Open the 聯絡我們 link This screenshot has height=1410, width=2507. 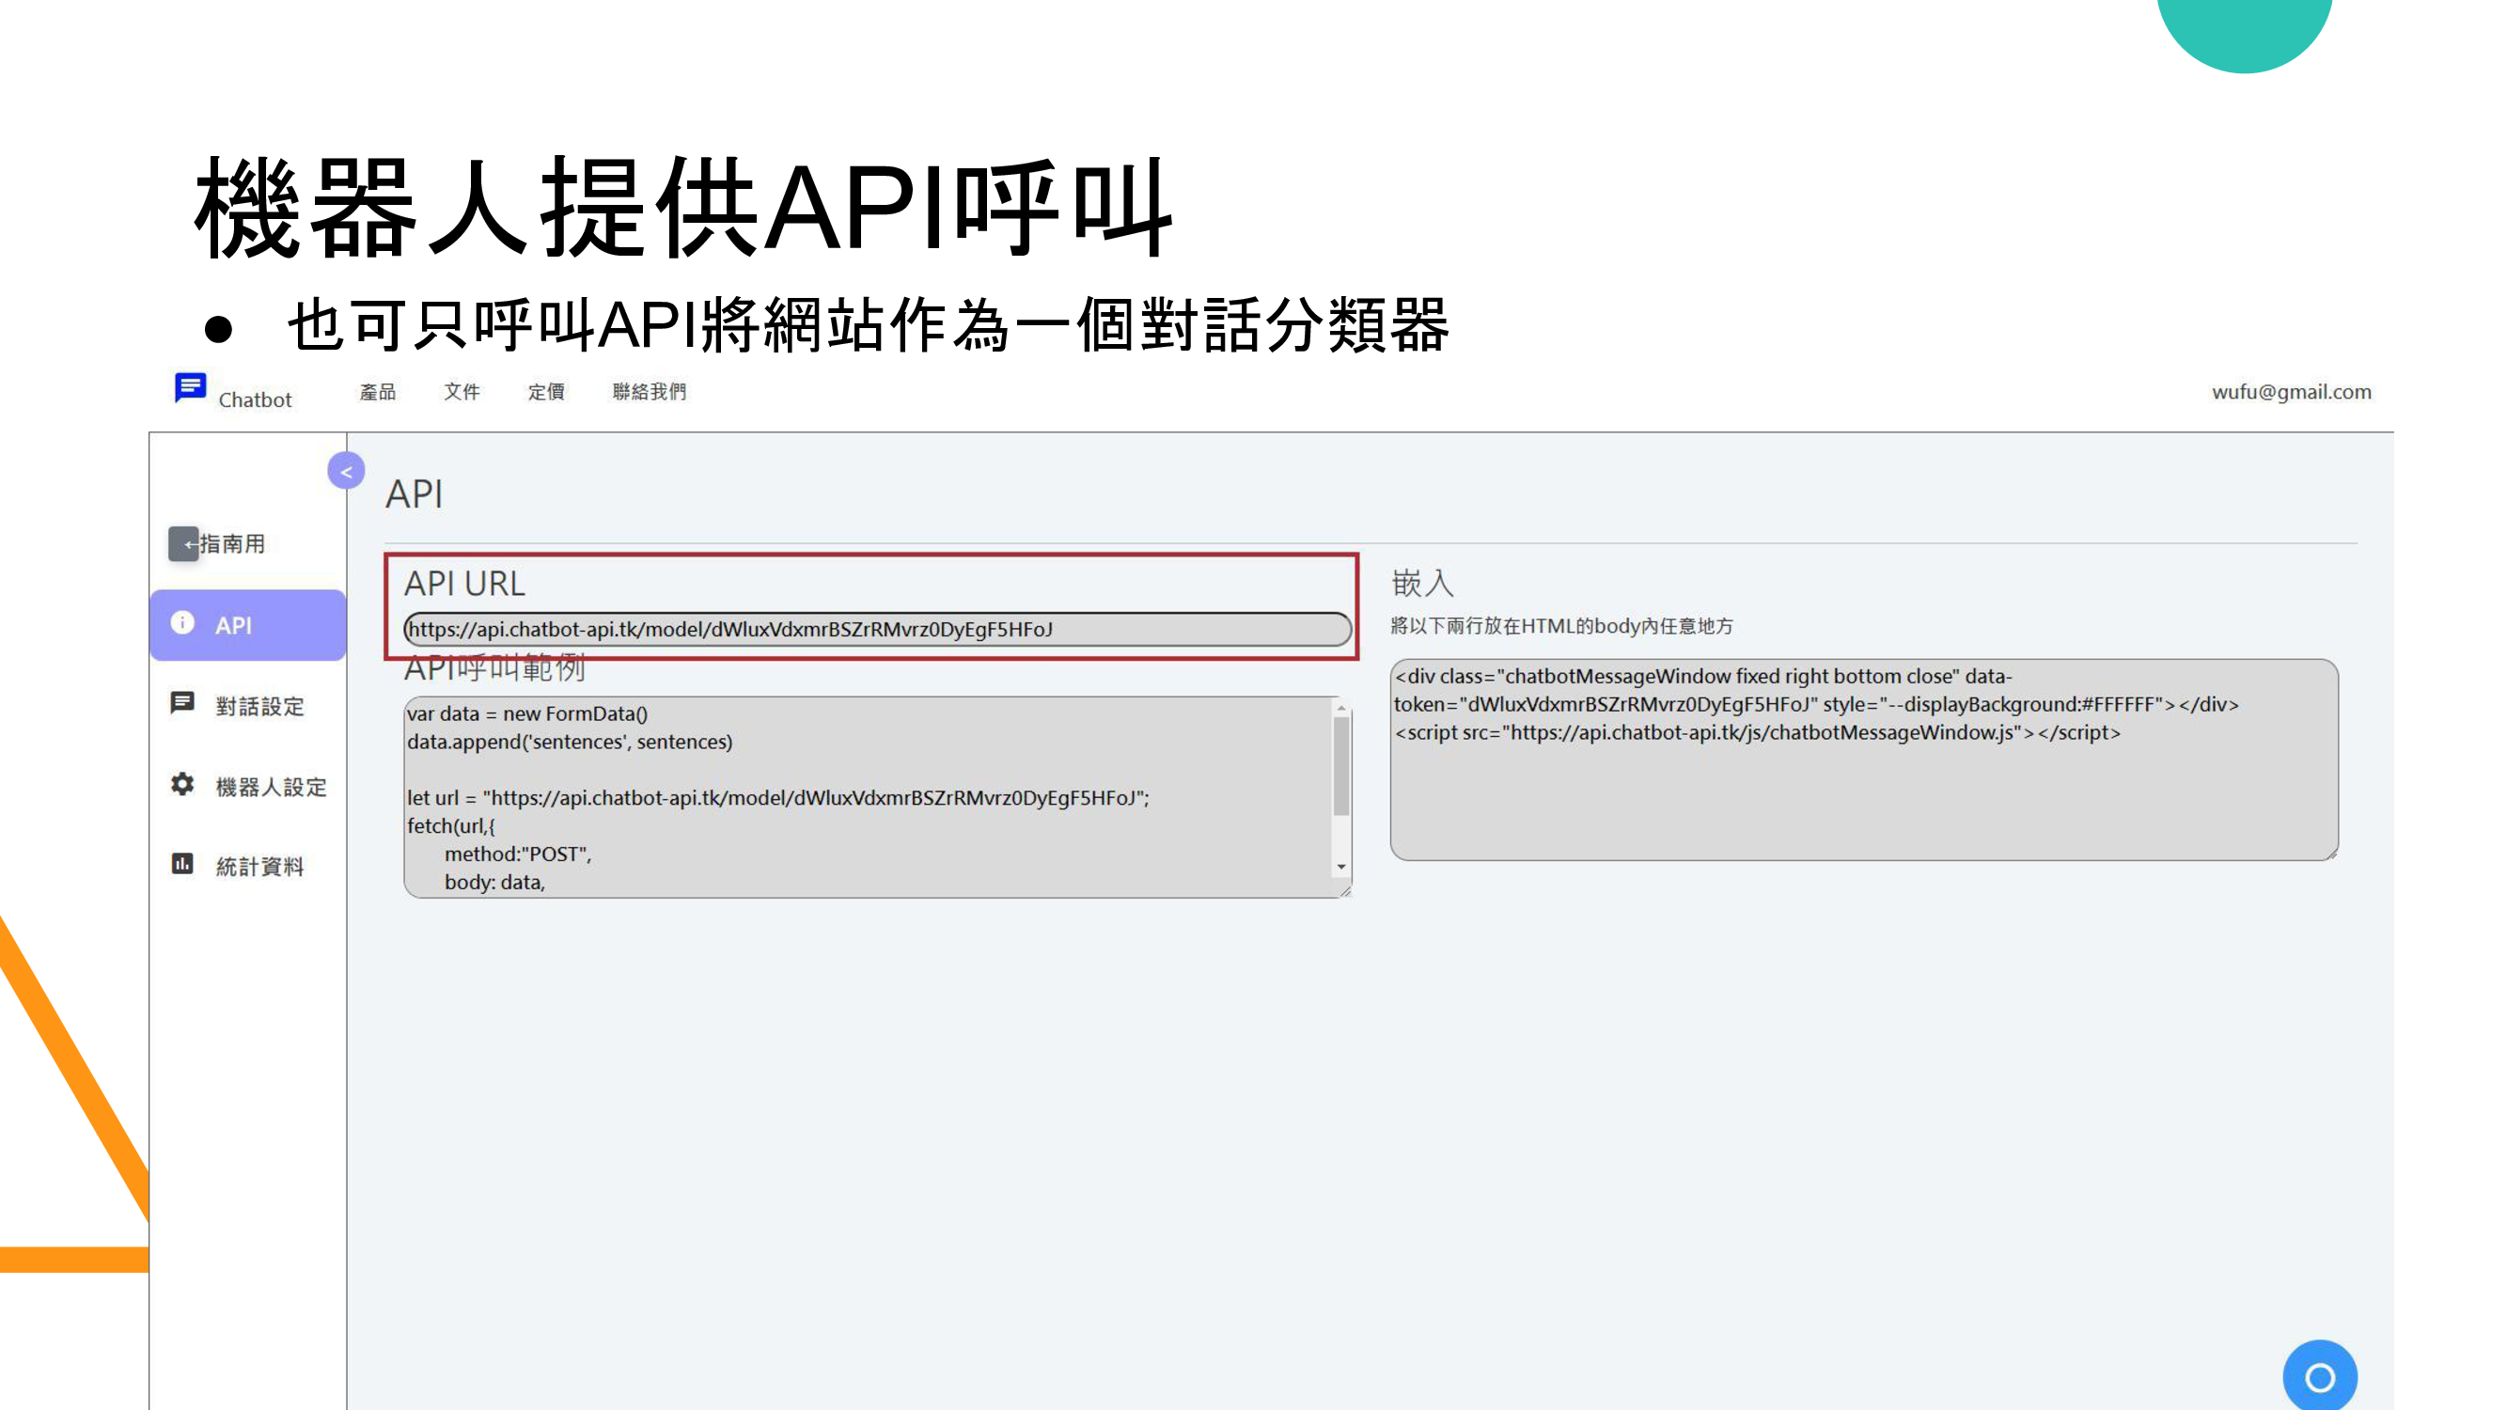tap(650, 392)
